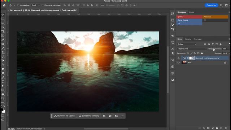
Task: Open the Clone Source stamp panel icon
Action: click(173, 42)
